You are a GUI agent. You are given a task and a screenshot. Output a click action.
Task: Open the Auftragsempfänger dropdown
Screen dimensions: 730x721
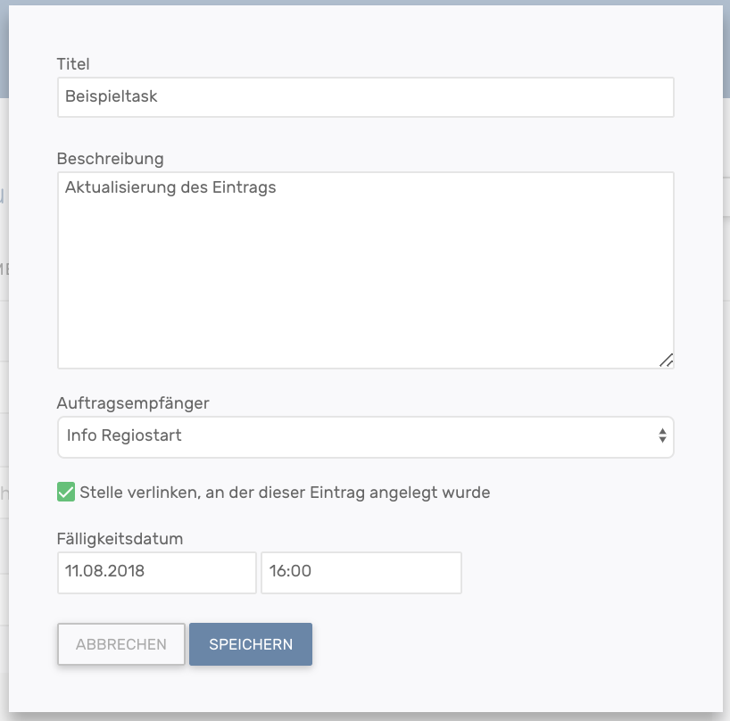(x=365, y=436)
